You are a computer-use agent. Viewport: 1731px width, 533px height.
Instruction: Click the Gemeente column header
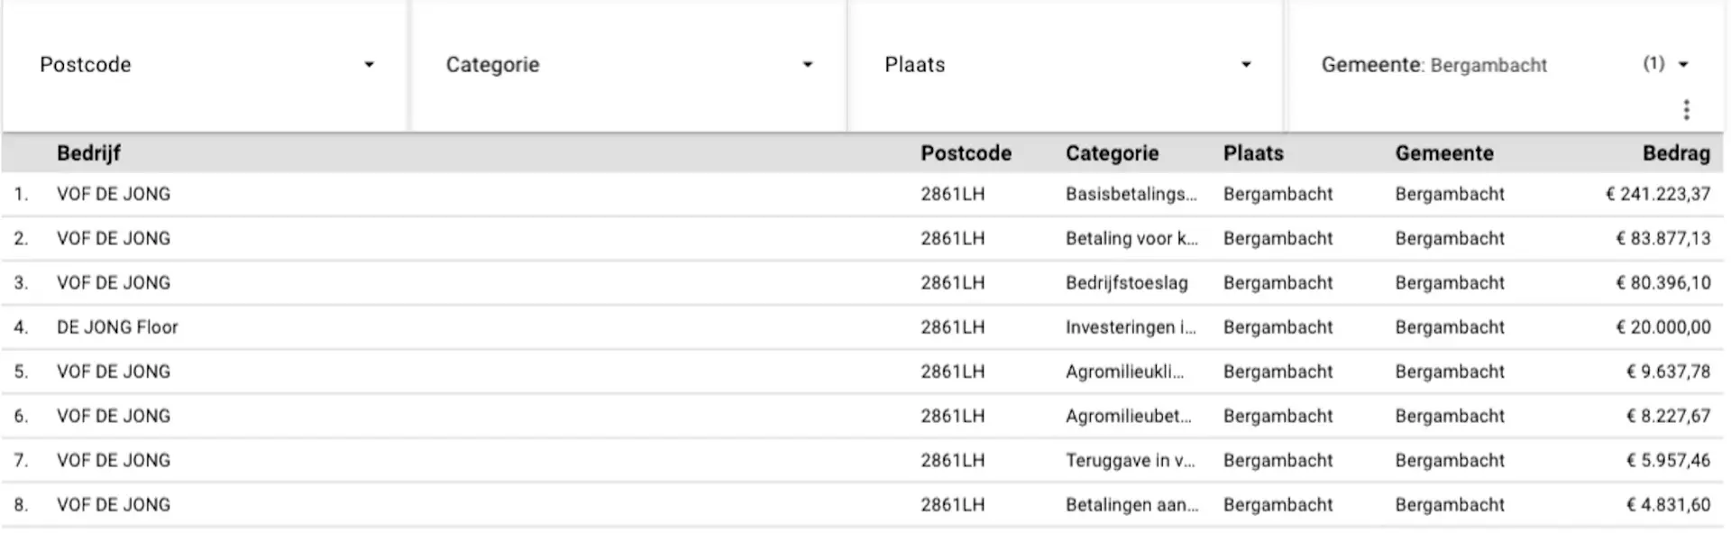[x=1444, y=153]
